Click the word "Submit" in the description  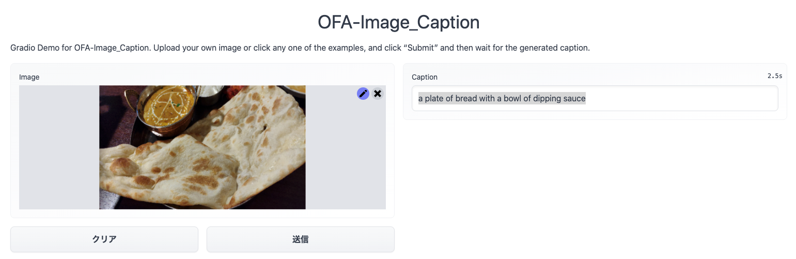[420, 48]
